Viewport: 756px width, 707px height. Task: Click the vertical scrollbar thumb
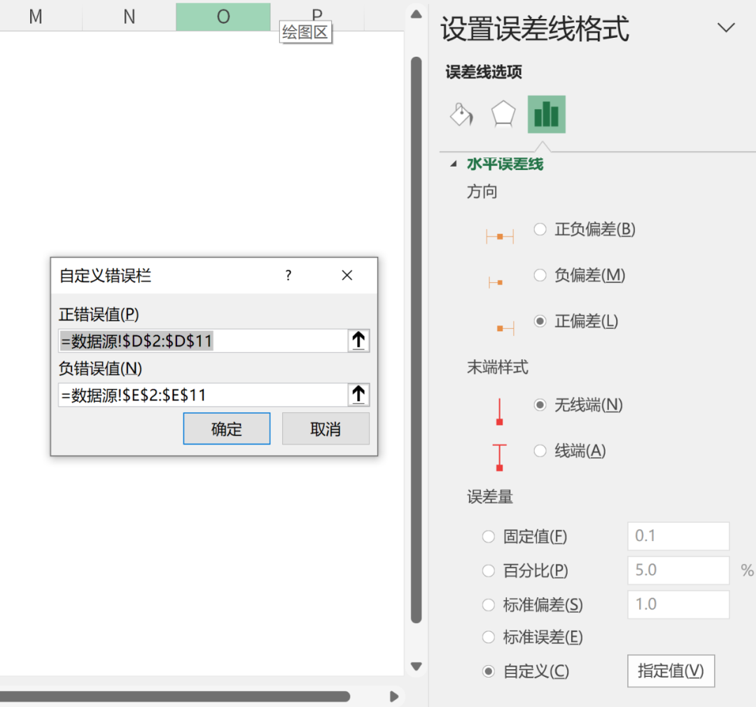coord(416,336)
